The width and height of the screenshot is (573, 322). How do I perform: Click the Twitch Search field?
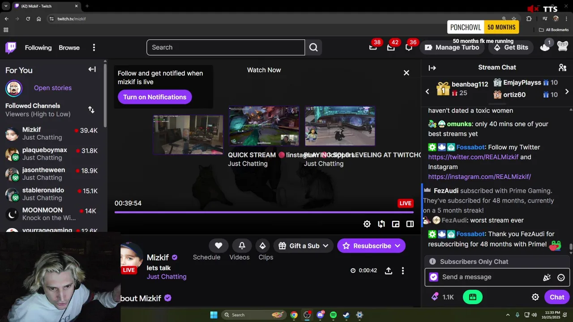[x=226, y=47]
